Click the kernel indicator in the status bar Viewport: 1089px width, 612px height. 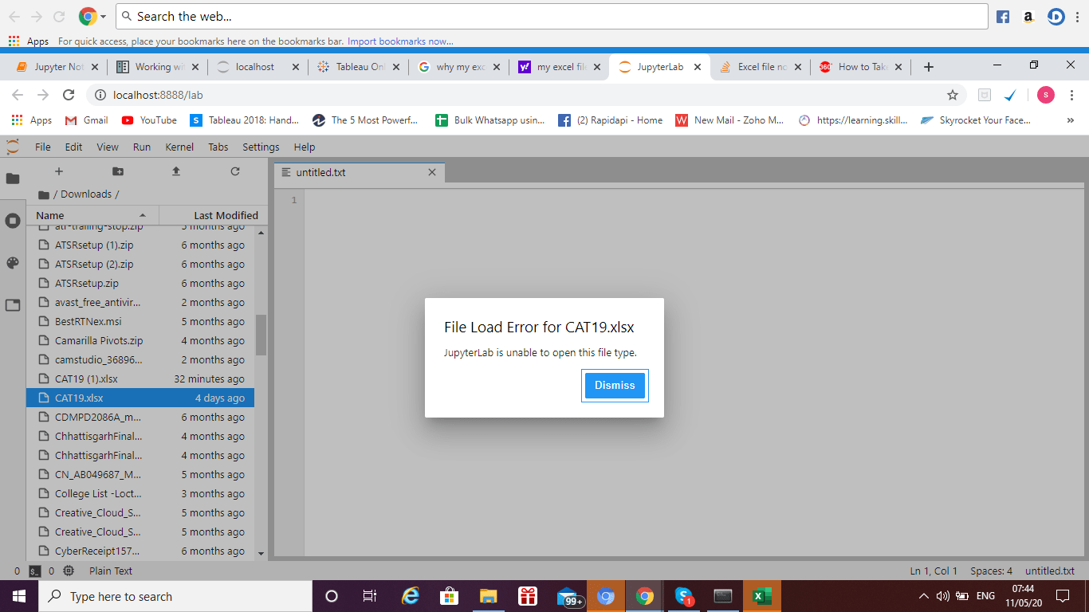point(68,571)
